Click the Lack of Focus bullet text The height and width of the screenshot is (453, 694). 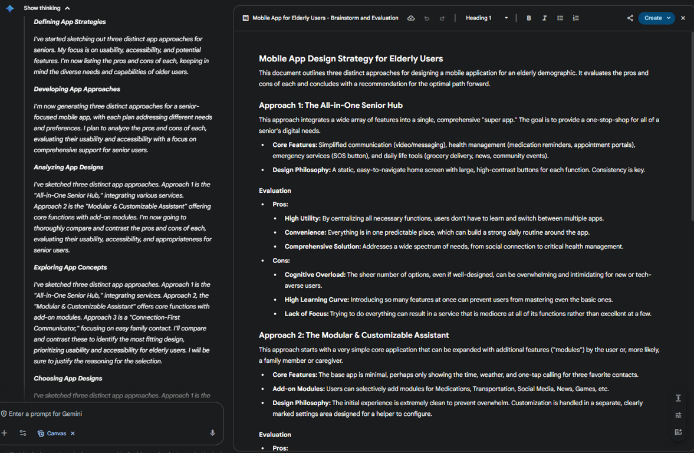coord(468,314)
